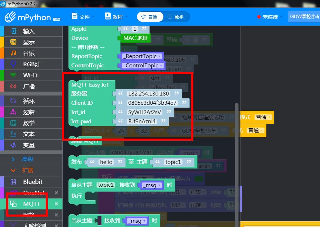Screen dimensions: 320x227
Task: Switch to 教学 mode
Action: click(x=176, y=17)
